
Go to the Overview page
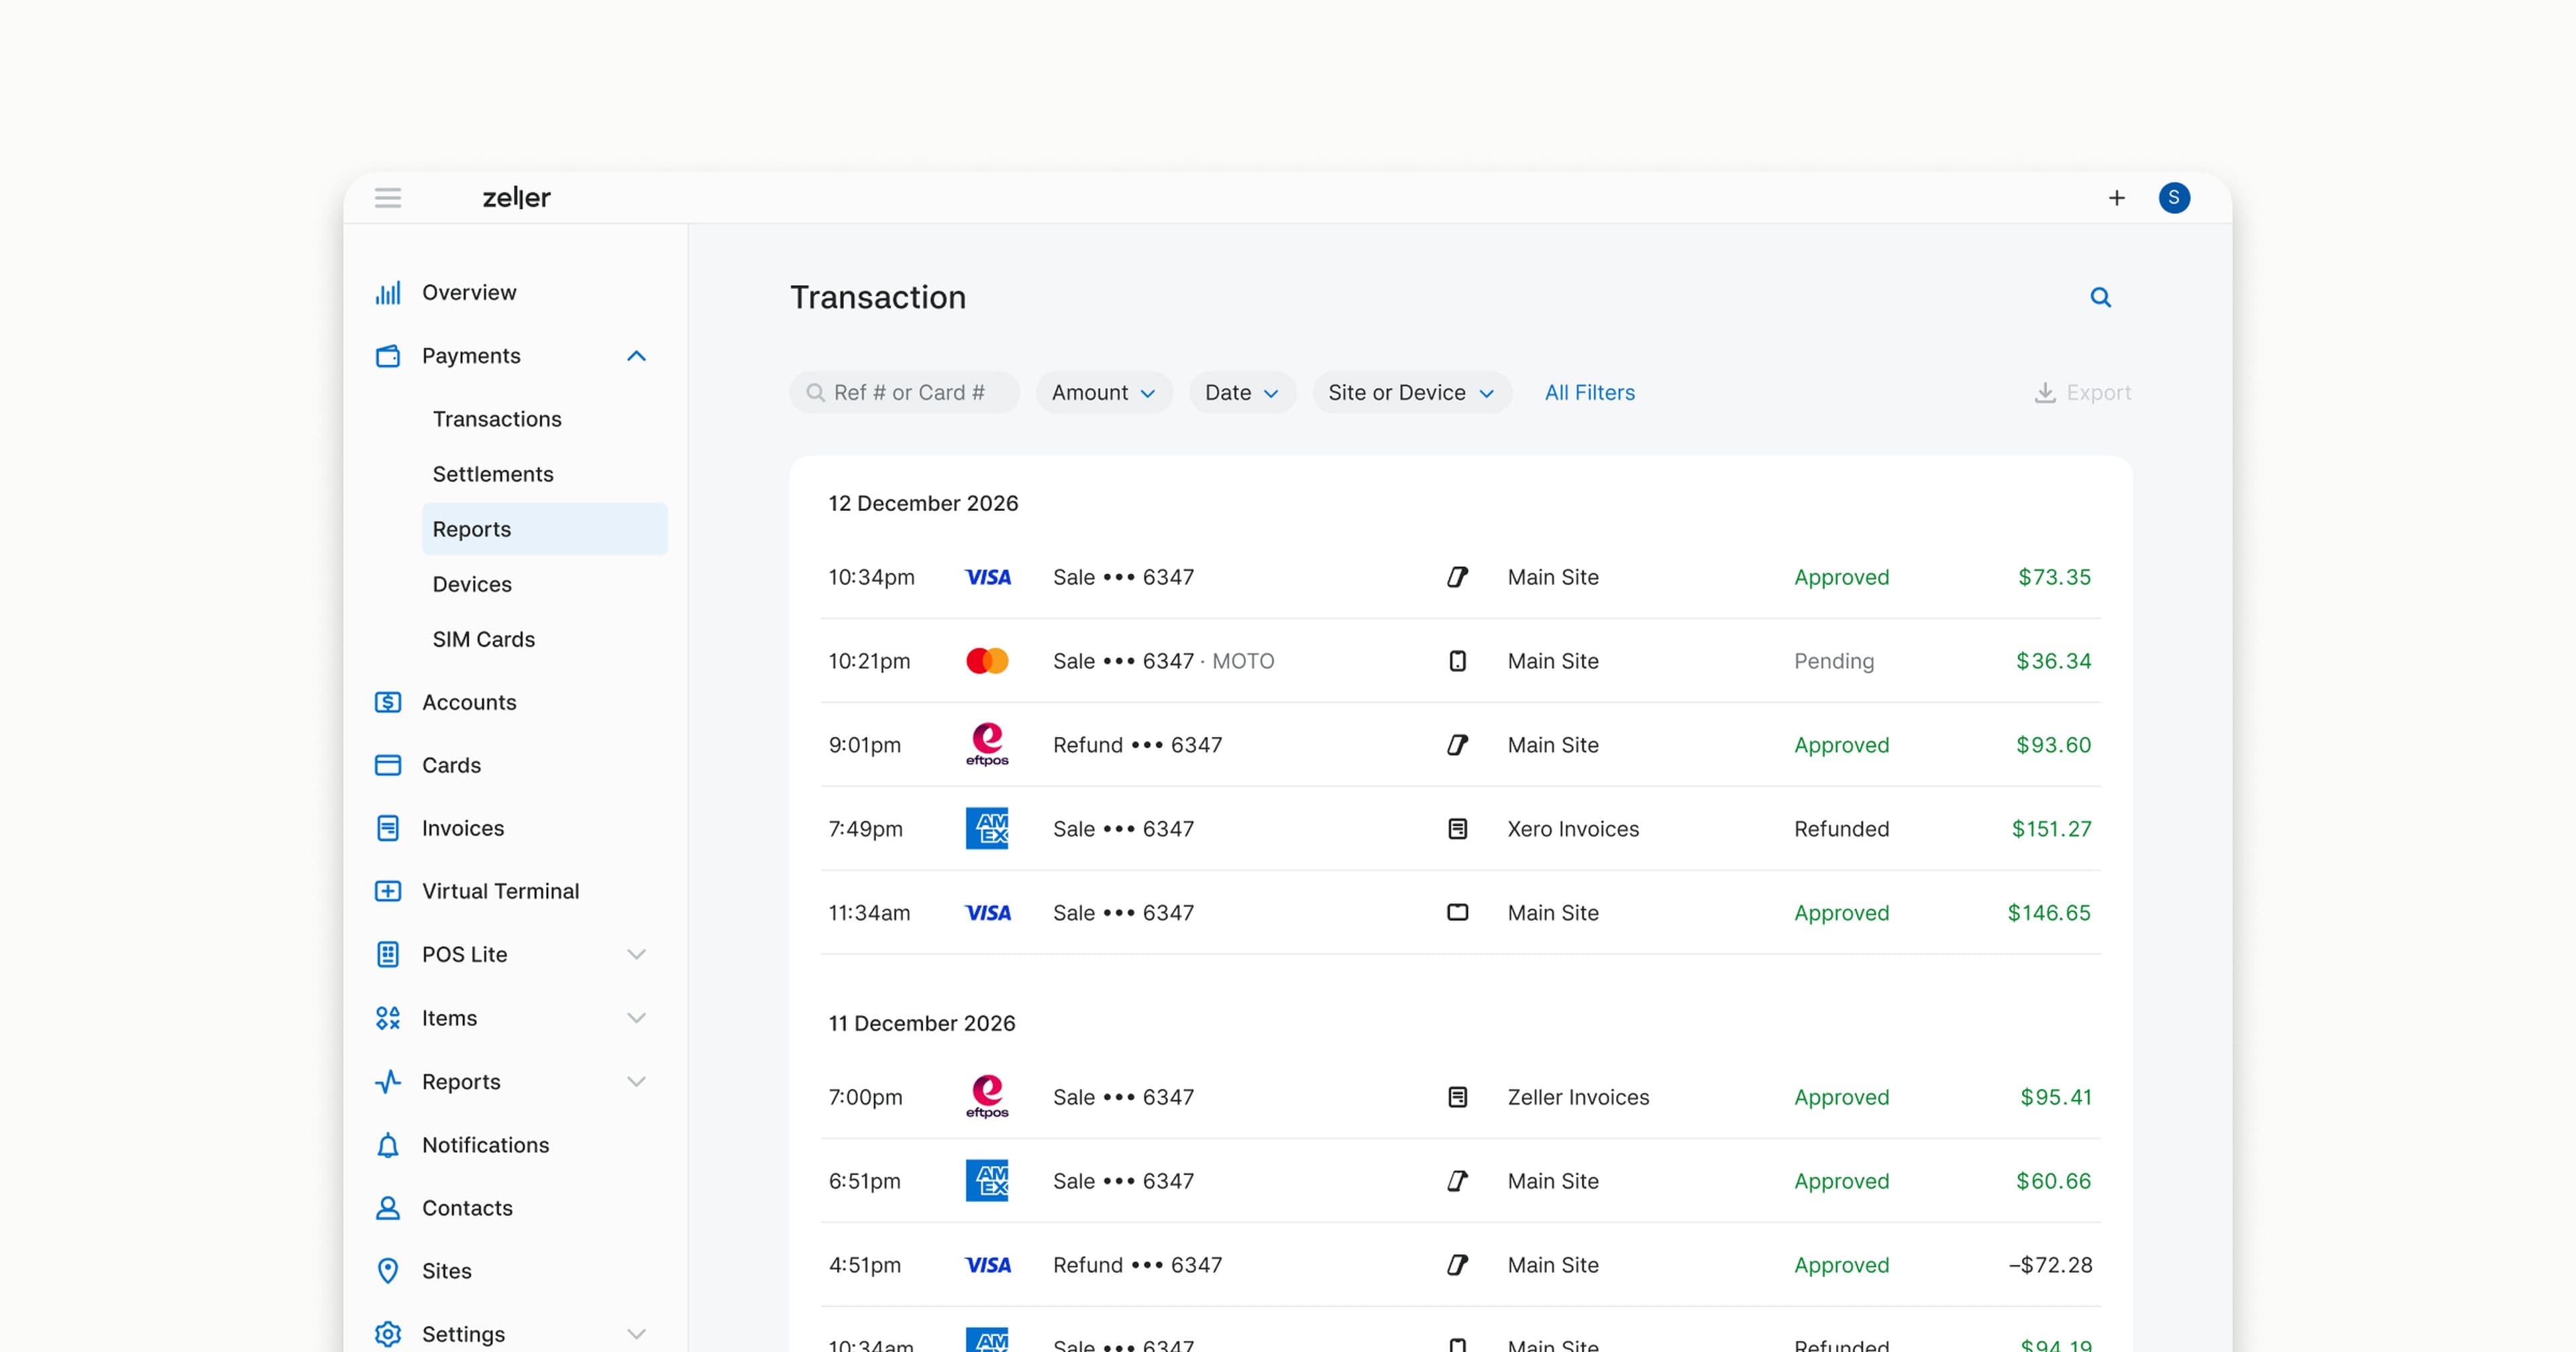coord(469,293)
